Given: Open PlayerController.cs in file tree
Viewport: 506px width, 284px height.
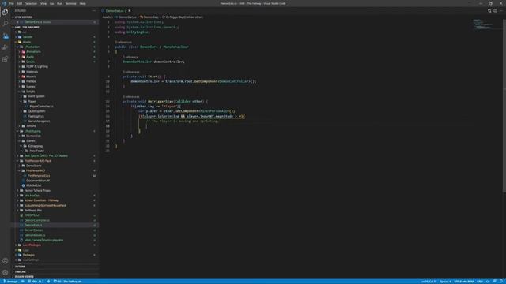Looking at the screenshot, I should pos(41,106).
